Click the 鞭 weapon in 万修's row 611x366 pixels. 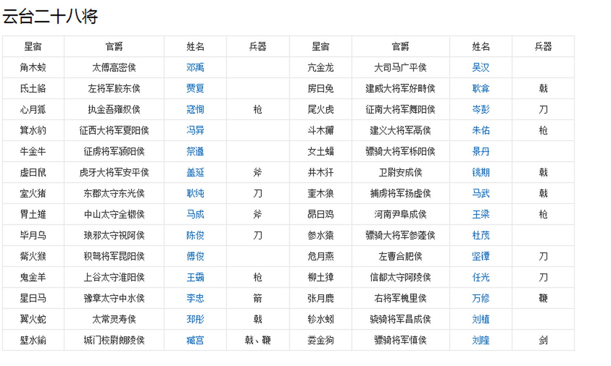coord(543,298)
